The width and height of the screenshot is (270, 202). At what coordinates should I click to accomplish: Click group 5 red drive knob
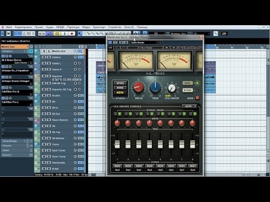pyautogui.click(x=160, y=123)
